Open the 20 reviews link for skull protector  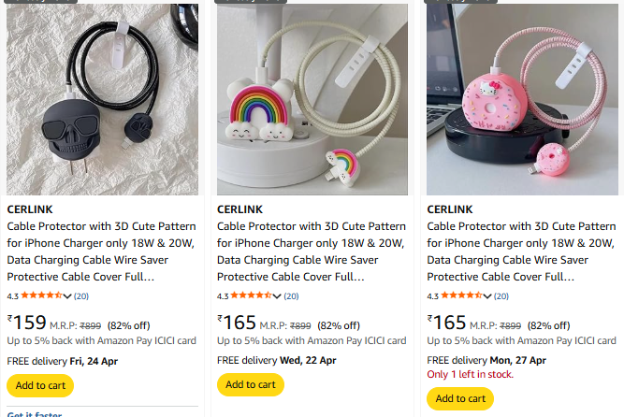(x=81, y=296)
